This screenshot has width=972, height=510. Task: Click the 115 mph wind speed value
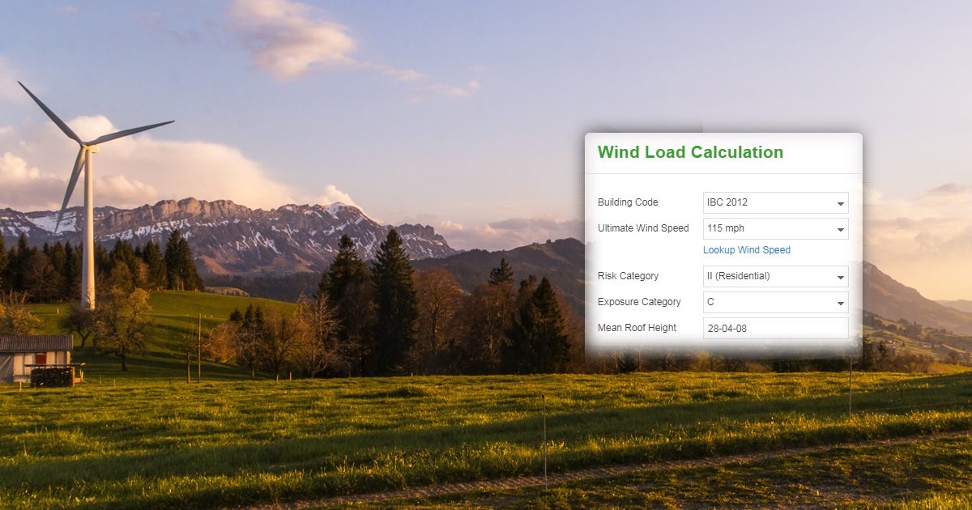723,228
